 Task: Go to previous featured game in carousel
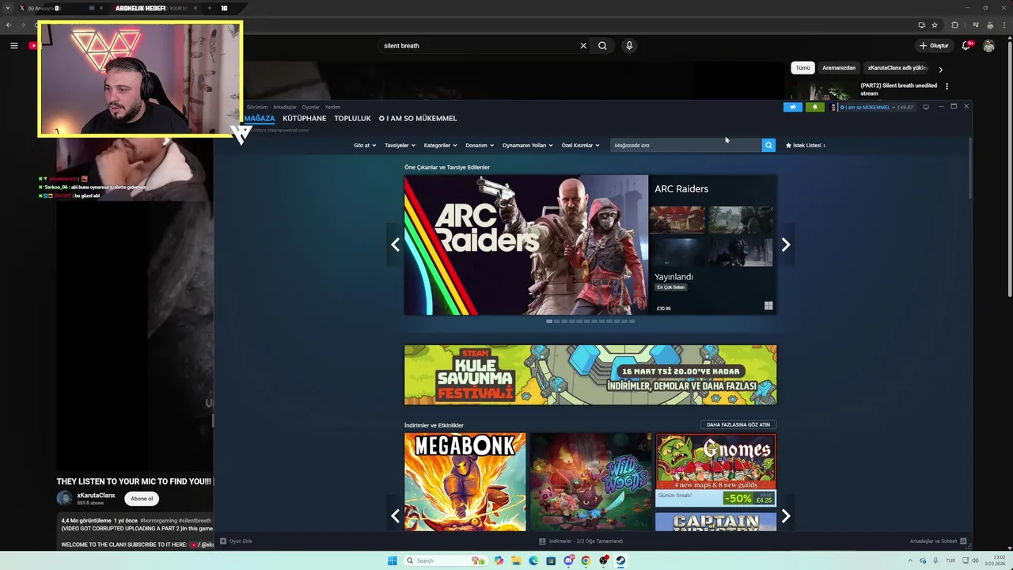[395, 245]
